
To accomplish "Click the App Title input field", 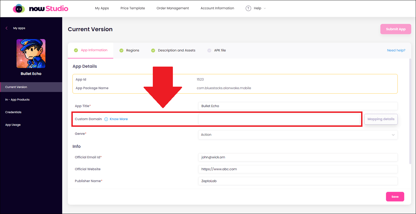I will click(298, 106).
